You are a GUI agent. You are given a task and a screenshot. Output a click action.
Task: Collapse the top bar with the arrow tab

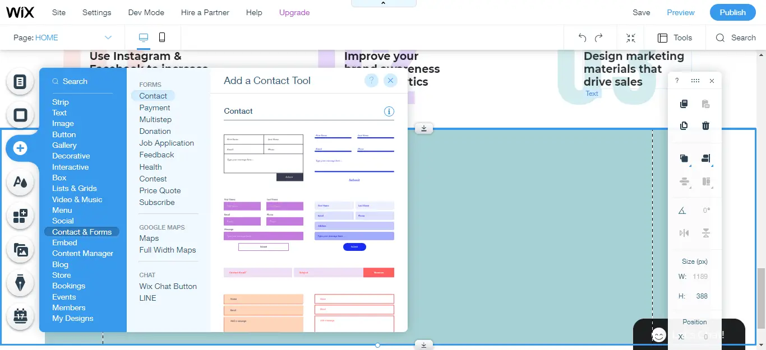point(384,3)
